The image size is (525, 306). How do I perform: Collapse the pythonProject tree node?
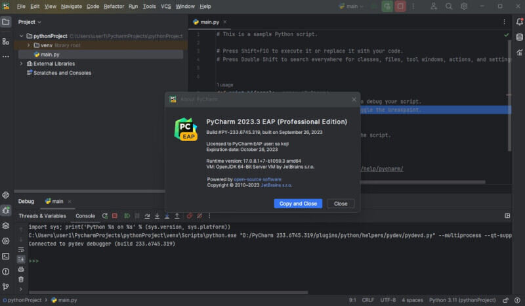coord(22,36)
